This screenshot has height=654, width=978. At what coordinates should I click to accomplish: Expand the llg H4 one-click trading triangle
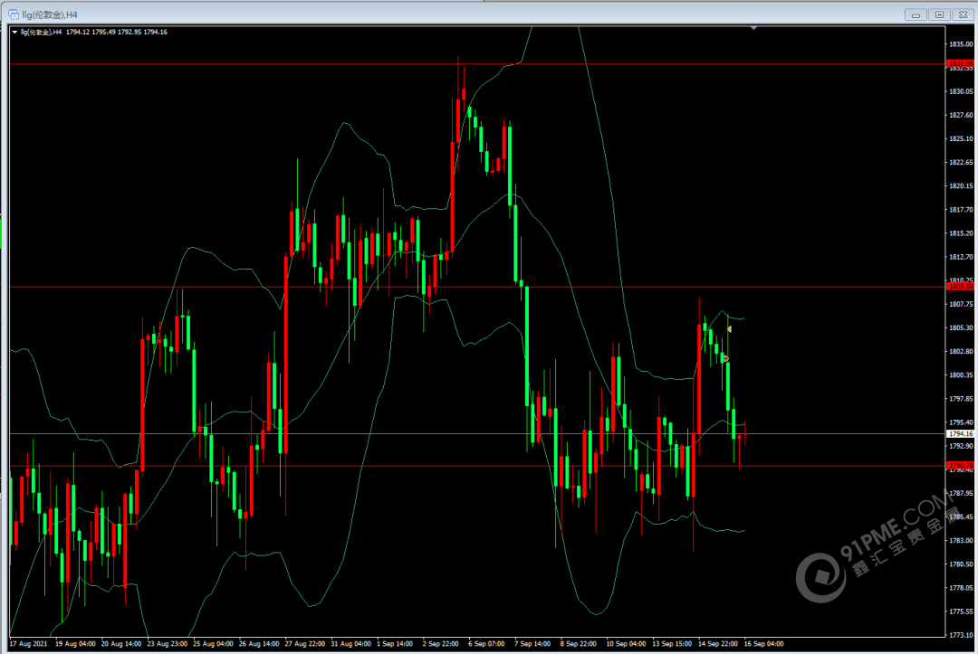pyautogui.click(x=14, y=32)
